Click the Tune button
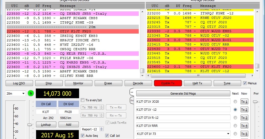265x139 pixels. [x=227, y=83]
